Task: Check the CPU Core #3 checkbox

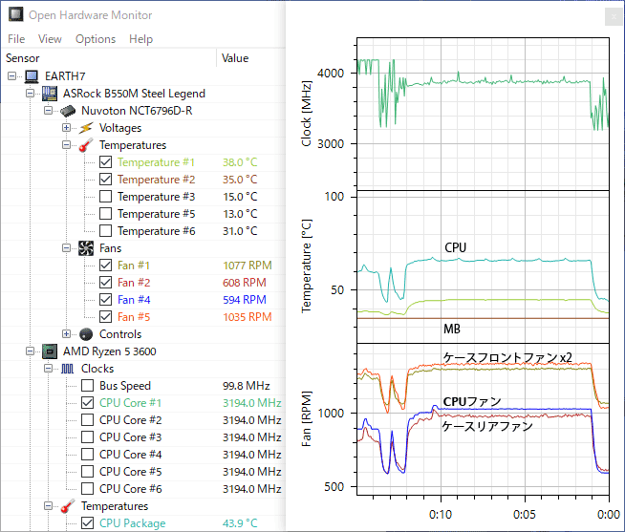Action: (x=88, y=437)
